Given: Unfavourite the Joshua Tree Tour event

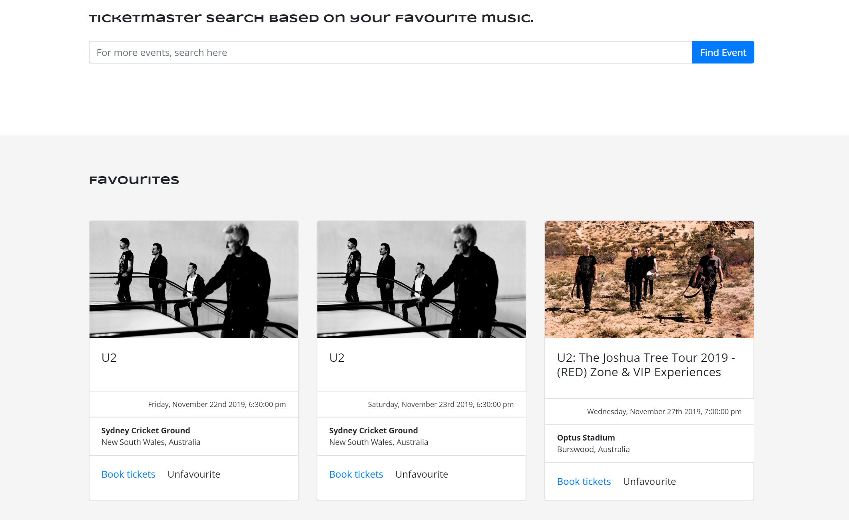Looking at the screenshot, I should (x=650, y=481).
